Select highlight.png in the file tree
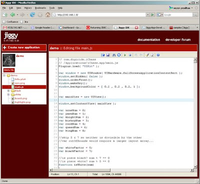Screen dimensions: 200x184 coord(22,102)
